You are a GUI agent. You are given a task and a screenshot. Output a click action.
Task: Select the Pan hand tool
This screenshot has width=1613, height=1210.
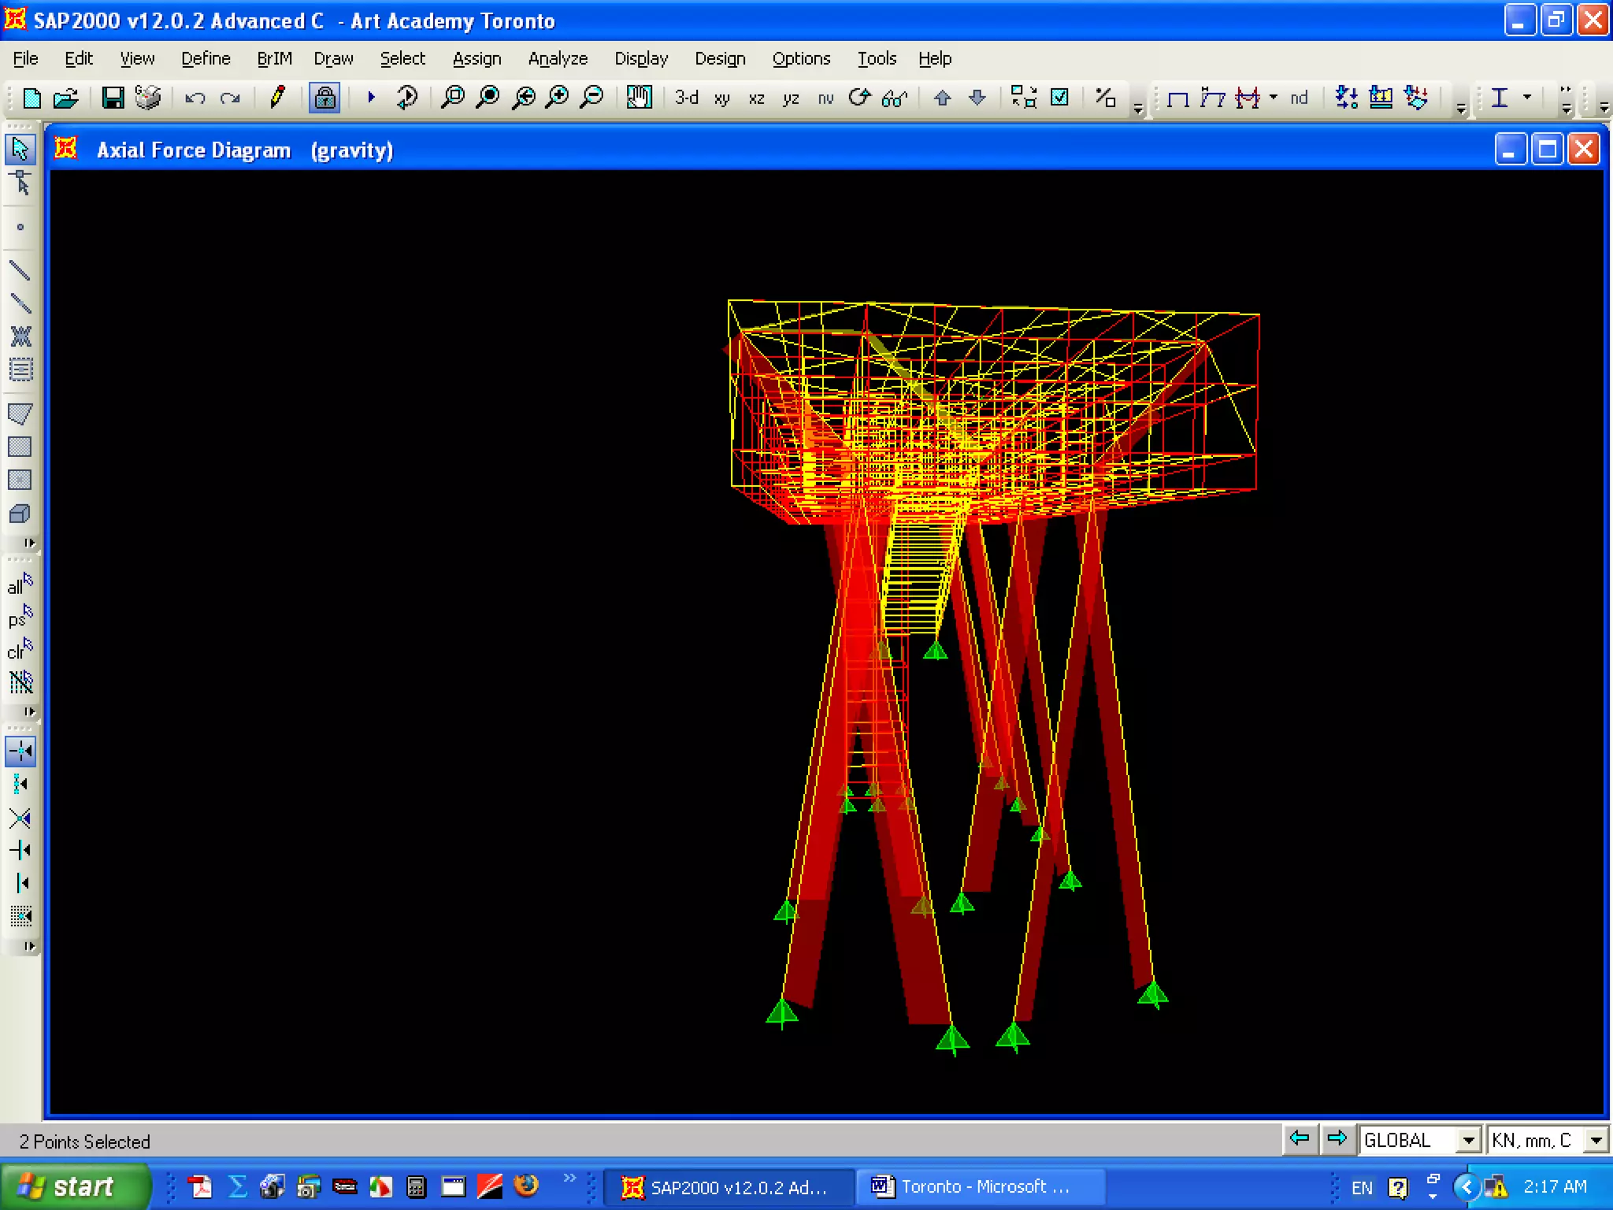[639, 98]
